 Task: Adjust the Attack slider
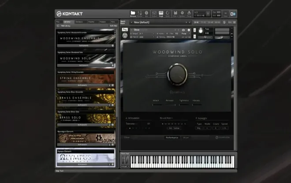157,105
